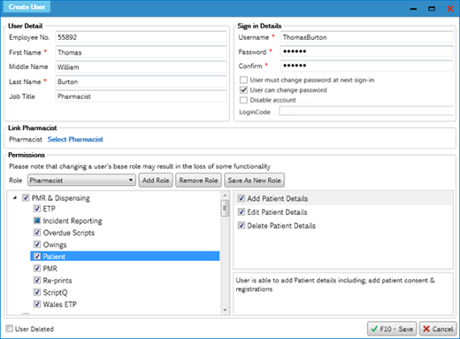Click the permissions tree scrollbar thumb
Viewport: 460px width, 339px height.
[225, 208]
